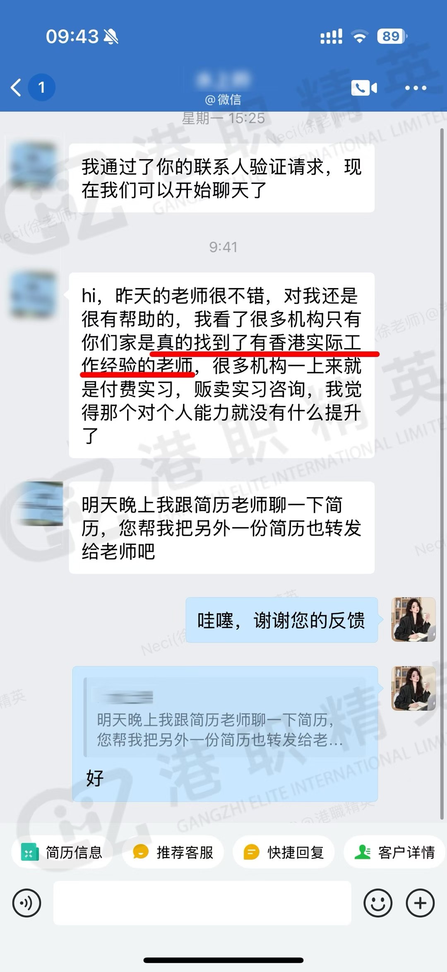Open 简历信息 quick action

(x=62, y=852)
